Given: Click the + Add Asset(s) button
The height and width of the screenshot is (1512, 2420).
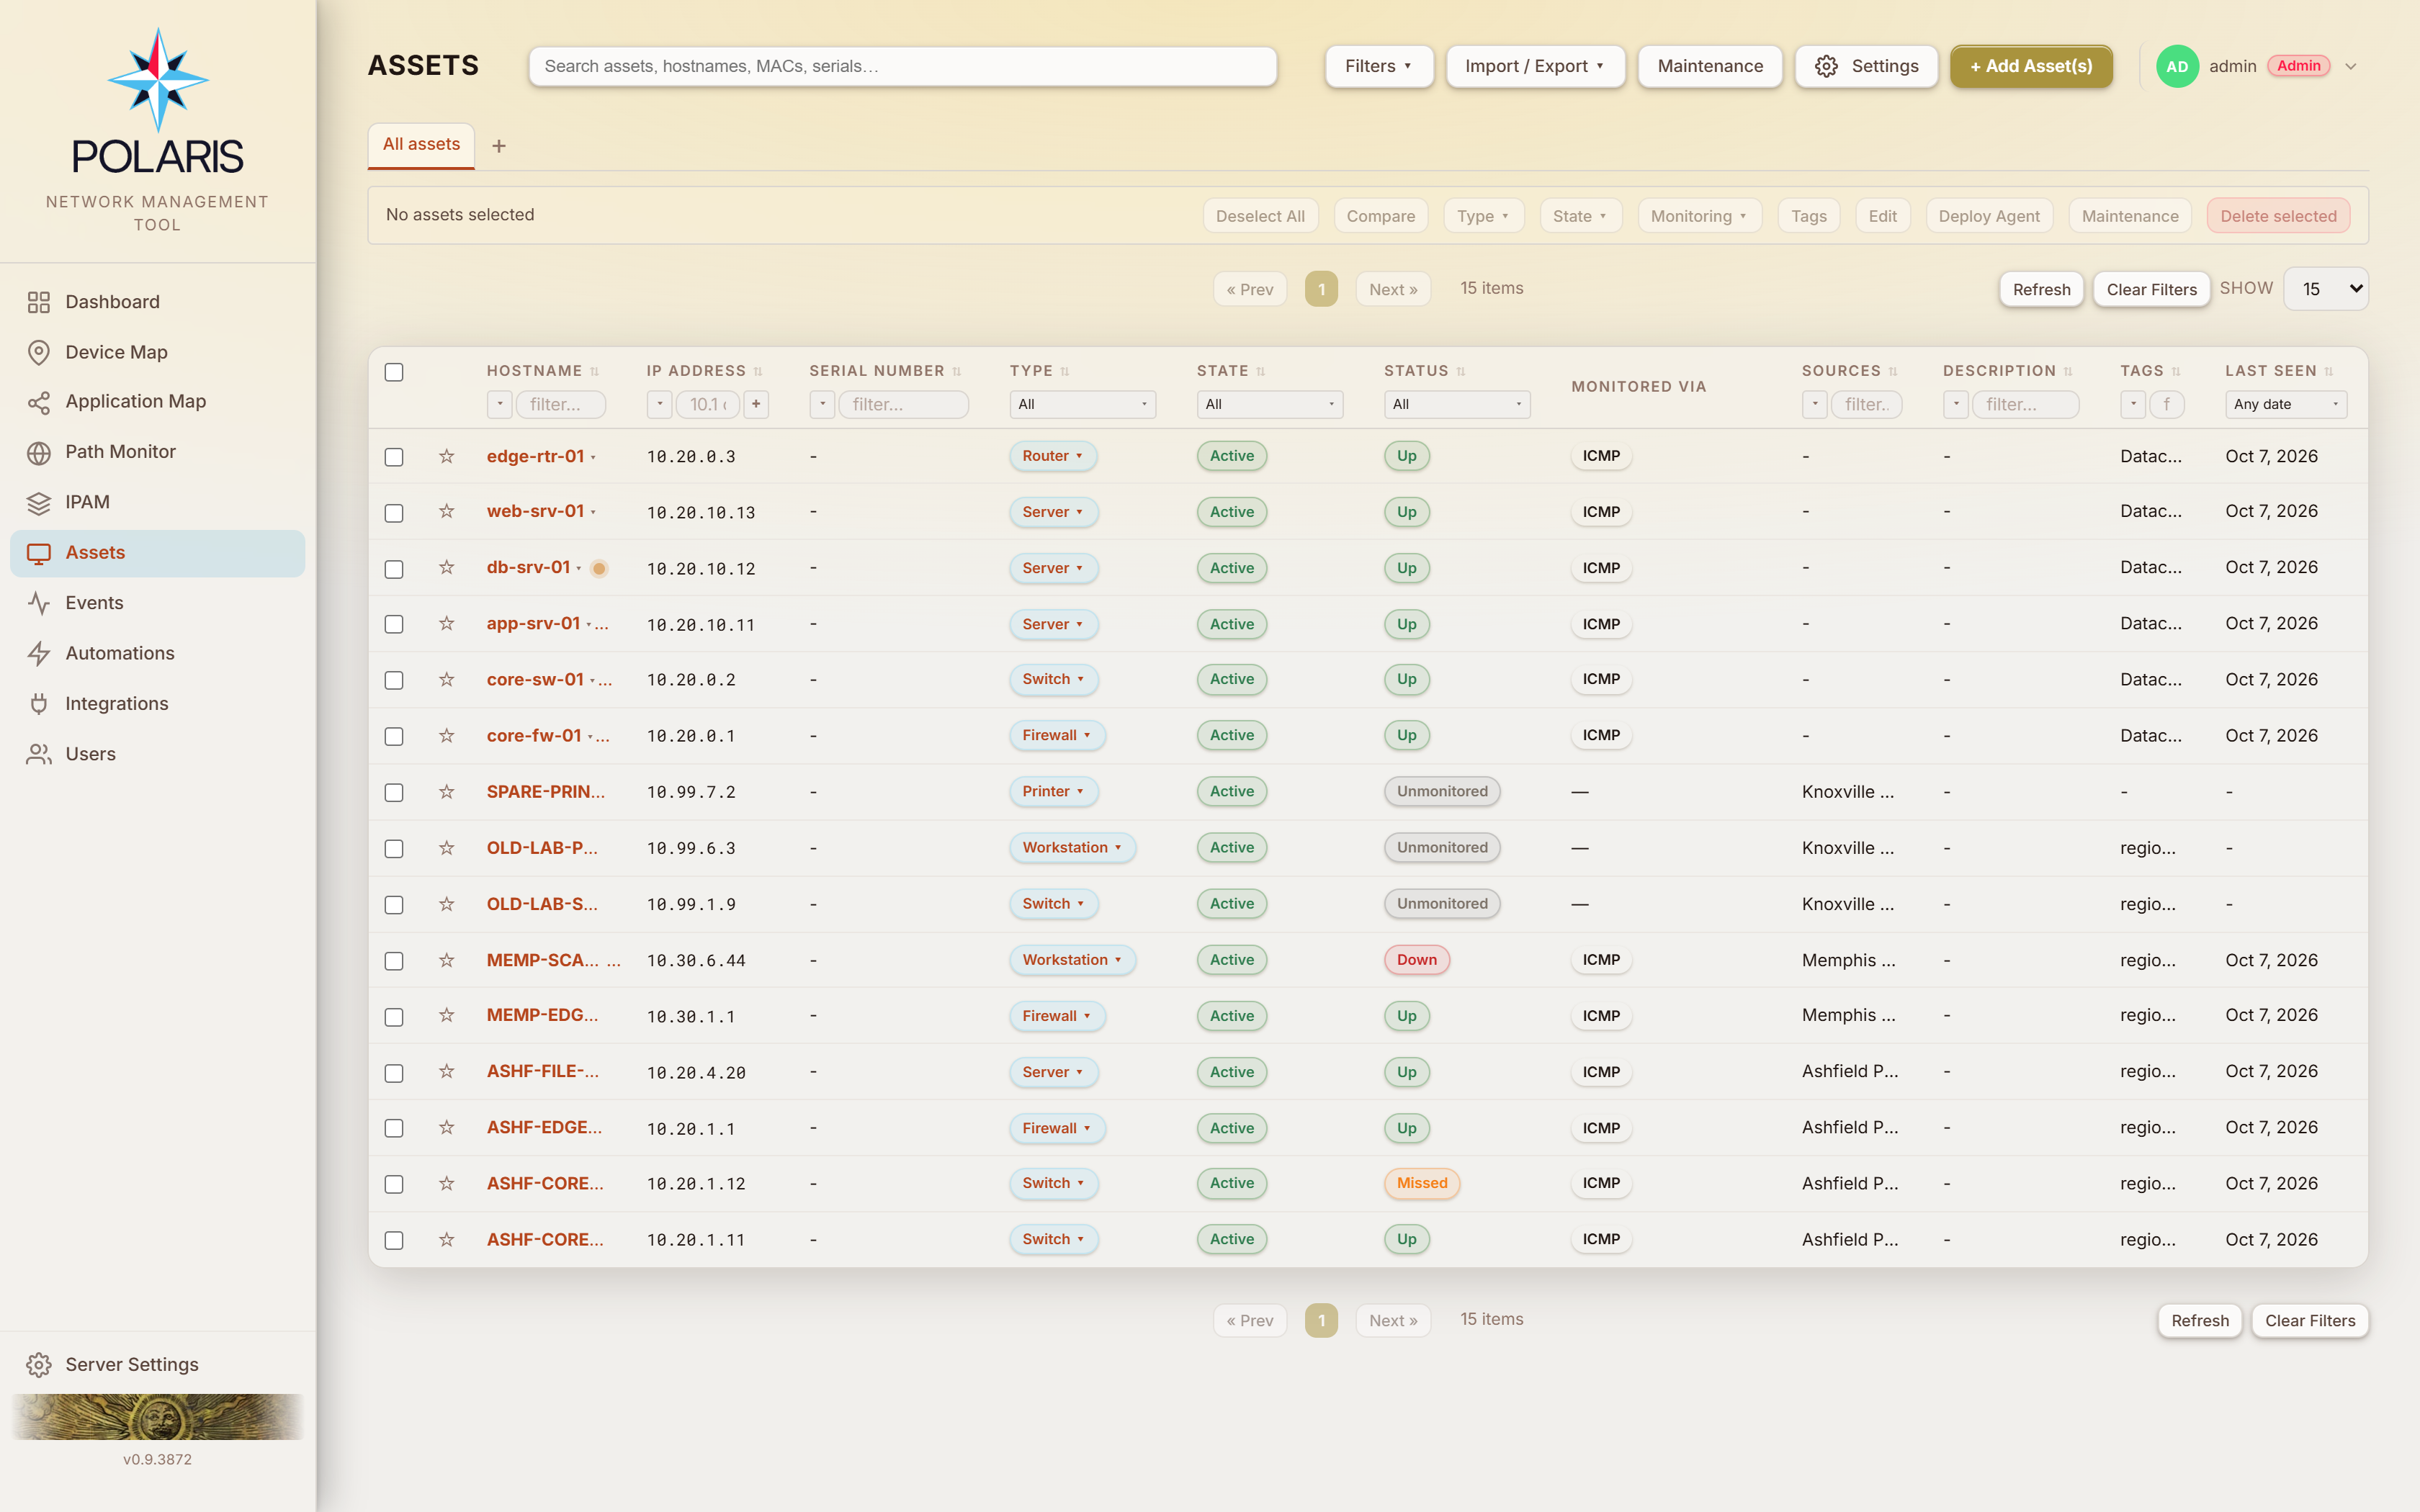Looking at the screenshot, I should tap(2031, 66).
